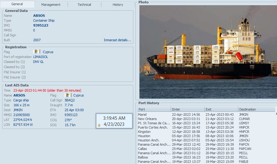
Task: Click the bell icon in the clock popup
Action: (x=99, y=125)
